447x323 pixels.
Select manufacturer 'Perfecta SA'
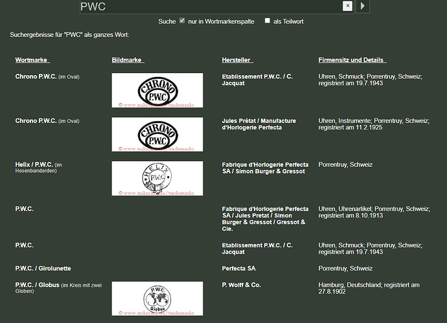click(x=238, y=269)
